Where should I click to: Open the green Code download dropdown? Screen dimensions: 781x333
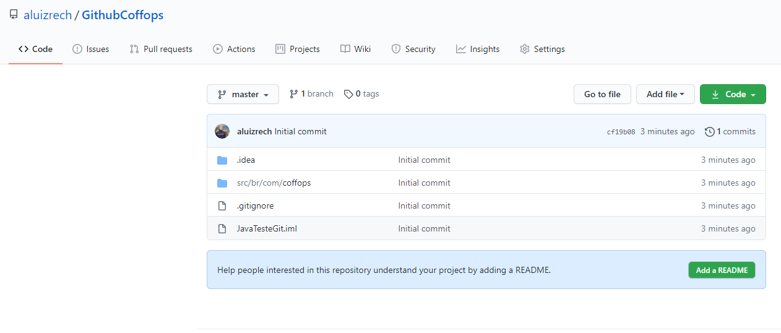(733, 94)
